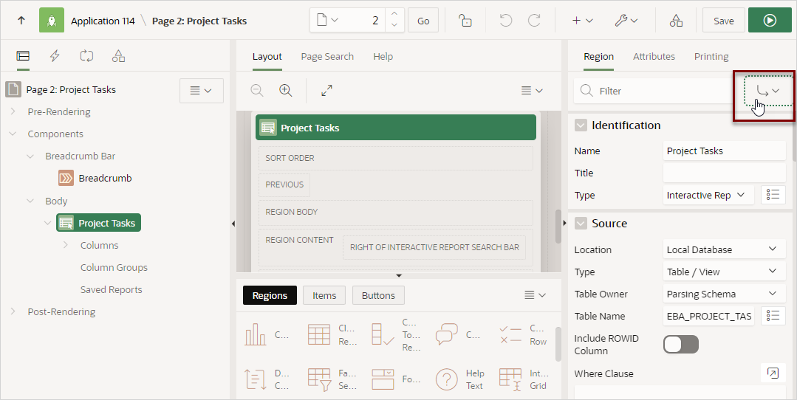
Task: Click the Help Text question mark icon
Action: pos(447,379)
